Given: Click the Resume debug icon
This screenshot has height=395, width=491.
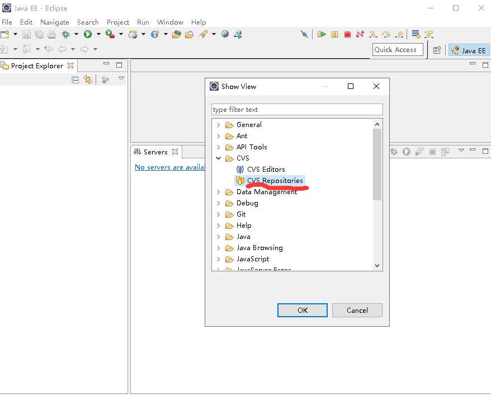Looking at the screenshot, I should tap(322, 34).
